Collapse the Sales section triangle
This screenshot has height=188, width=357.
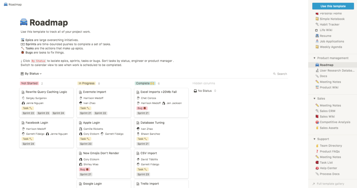[314, 98]
